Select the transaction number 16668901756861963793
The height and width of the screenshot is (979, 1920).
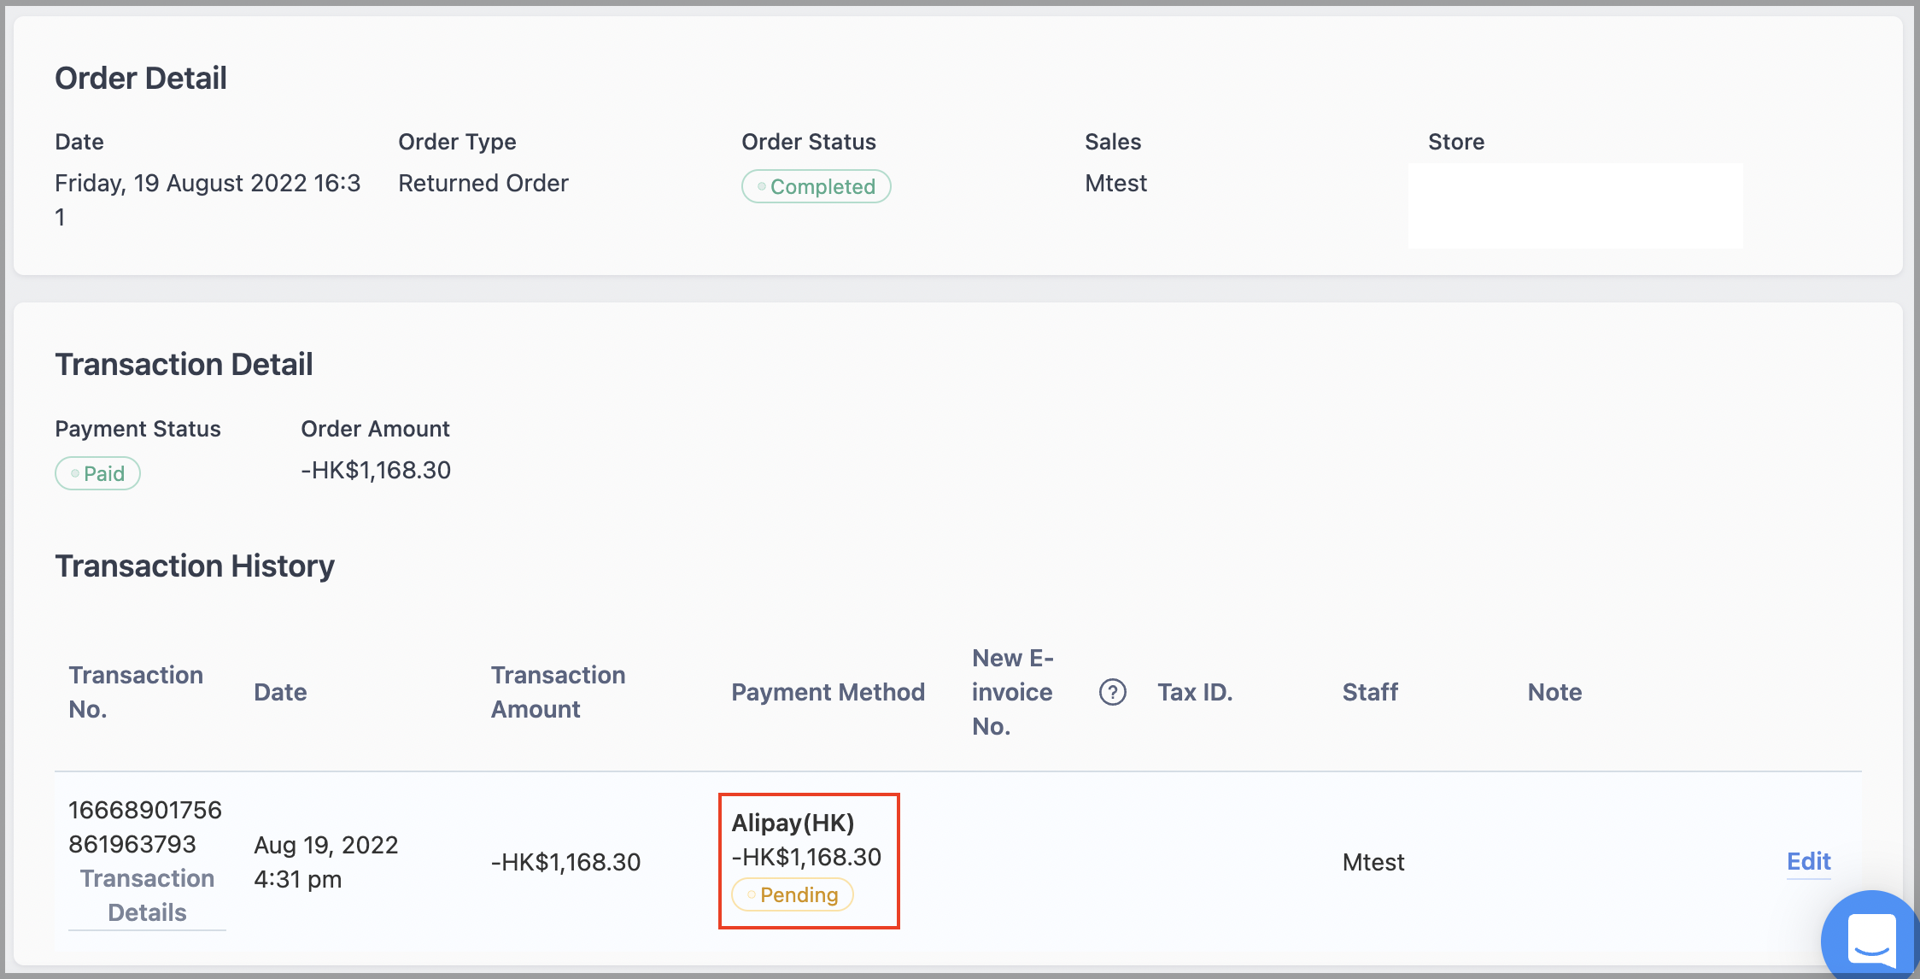coord(145,827)
